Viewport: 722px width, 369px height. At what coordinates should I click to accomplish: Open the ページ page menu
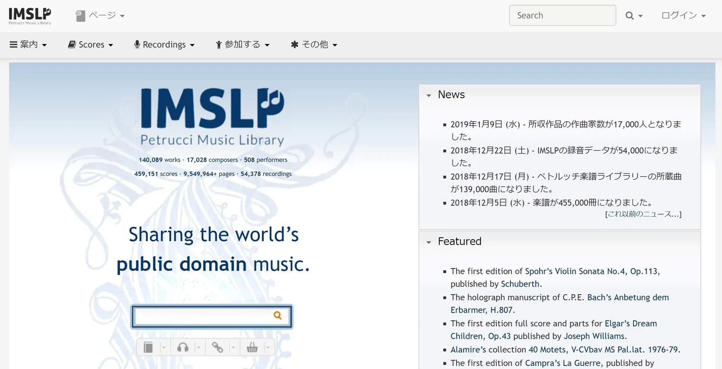(x=100, y=16)
